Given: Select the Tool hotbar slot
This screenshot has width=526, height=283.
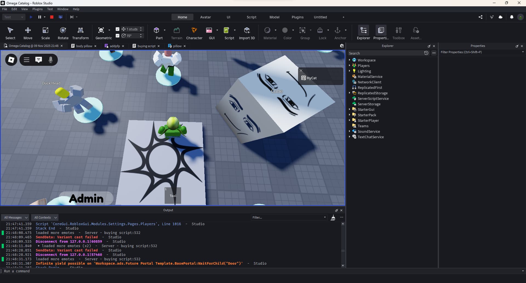Looking at the screenshot, I should (x=173, y=196).
